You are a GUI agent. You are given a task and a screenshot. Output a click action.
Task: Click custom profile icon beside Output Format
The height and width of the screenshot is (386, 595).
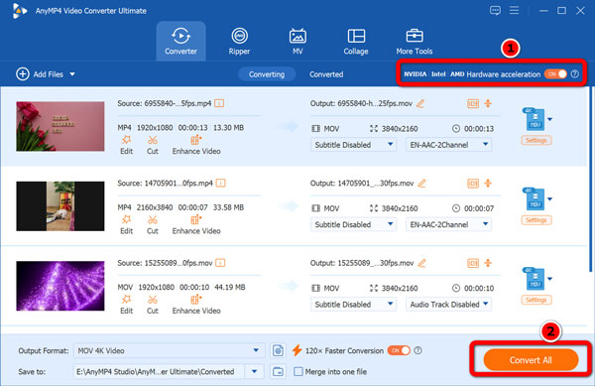(x=278, y=350)
